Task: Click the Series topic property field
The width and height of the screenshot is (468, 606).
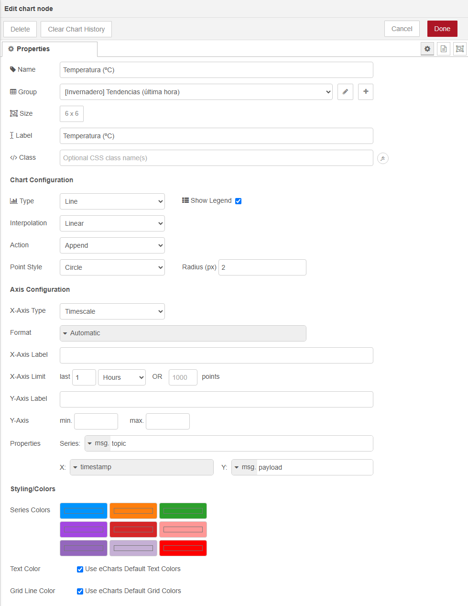Action: (x=241, y=443)
